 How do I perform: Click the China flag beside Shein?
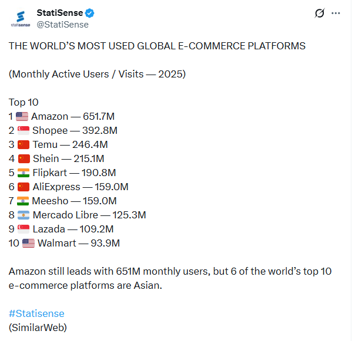tap(24, 158)
